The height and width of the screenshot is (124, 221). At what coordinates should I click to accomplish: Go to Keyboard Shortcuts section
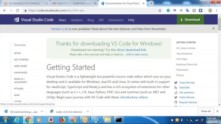click(186, 64)
